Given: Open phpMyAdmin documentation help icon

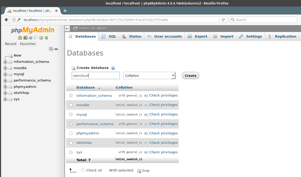Looking at the screenshot, I should coord(31,38).
